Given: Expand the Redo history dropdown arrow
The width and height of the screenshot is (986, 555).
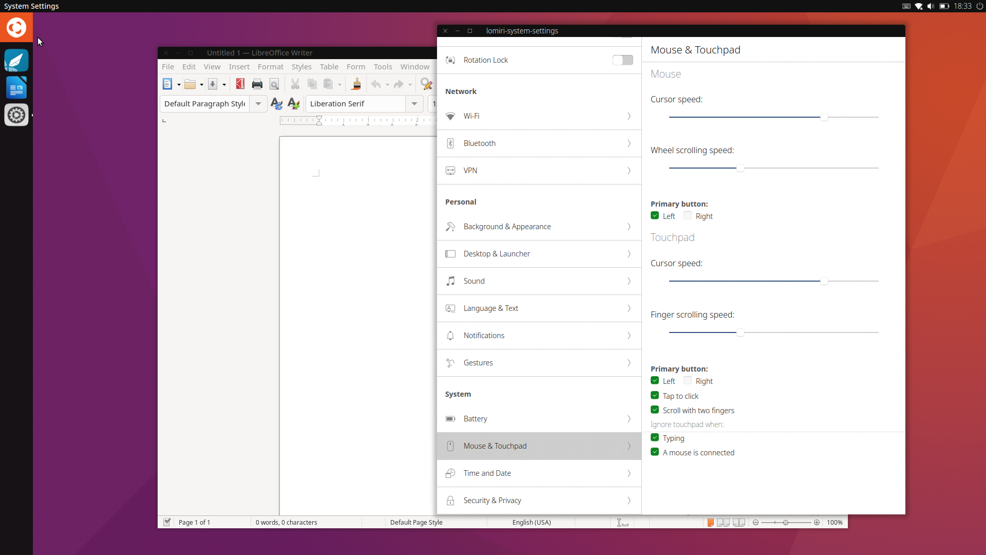Looking at the screenshot, I should 410,85.
